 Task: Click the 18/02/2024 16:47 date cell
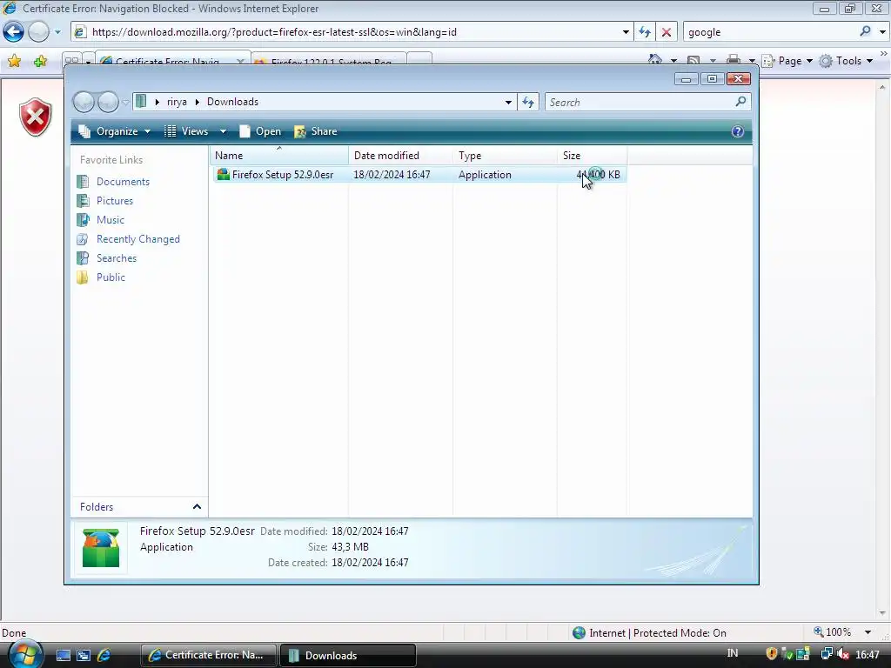[392, 175]
